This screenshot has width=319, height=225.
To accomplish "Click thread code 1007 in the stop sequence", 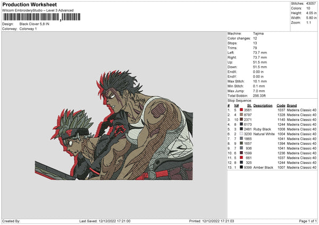I will pos(281,167).
